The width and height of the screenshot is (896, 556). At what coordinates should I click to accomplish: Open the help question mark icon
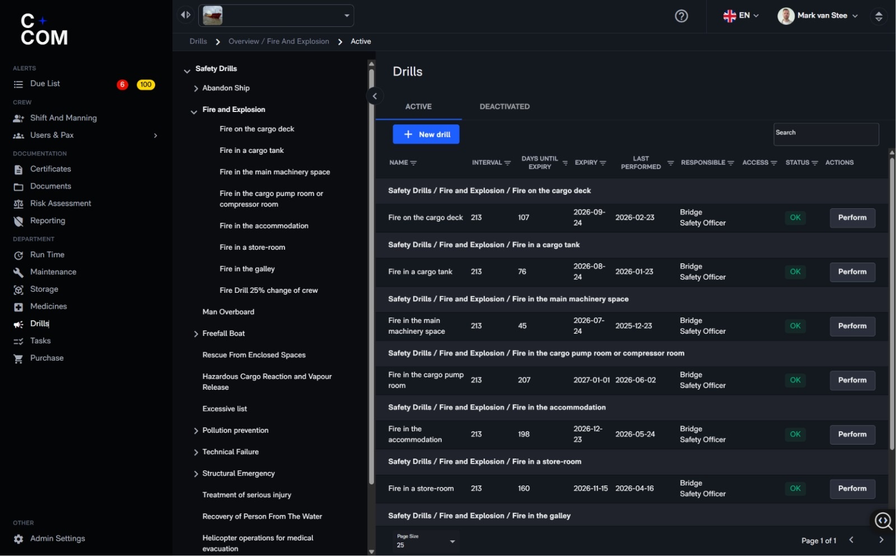point(682,16)
